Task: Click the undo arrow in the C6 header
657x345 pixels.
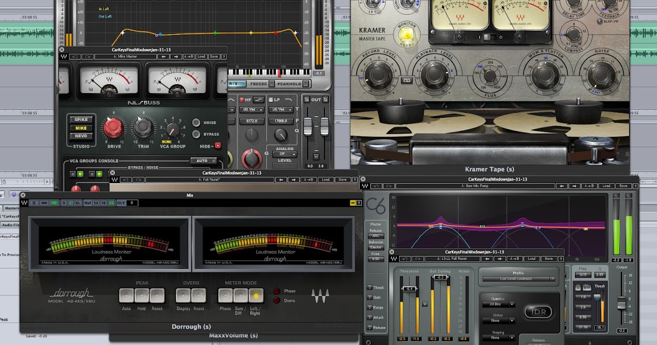Action: (376, 186)
